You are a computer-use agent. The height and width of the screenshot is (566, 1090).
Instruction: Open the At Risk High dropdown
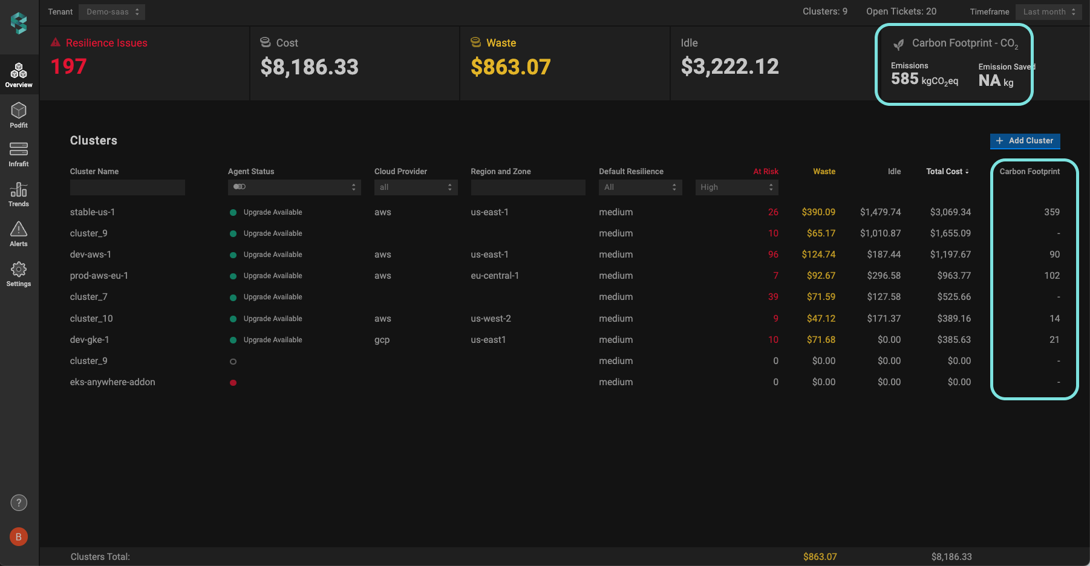pyautogui.click(x=736, y=187)
